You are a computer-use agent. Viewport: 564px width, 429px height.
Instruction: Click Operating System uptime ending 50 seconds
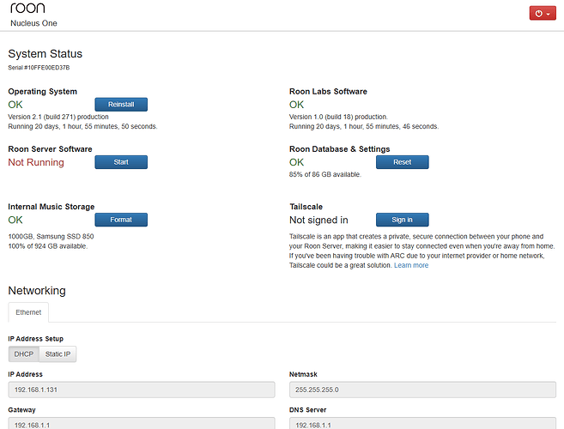(82, 127)
